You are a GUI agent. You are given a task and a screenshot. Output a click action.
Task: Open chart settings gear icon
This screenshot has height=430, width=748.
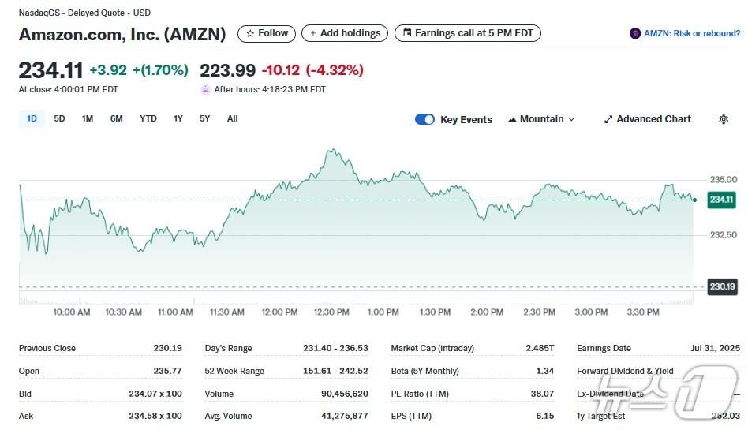[724, 119]
